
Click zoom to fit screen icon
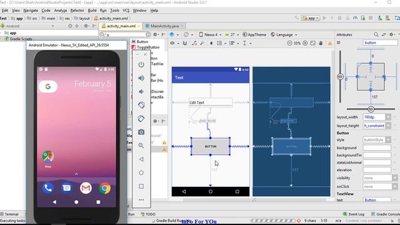click(x=312, y=43)
